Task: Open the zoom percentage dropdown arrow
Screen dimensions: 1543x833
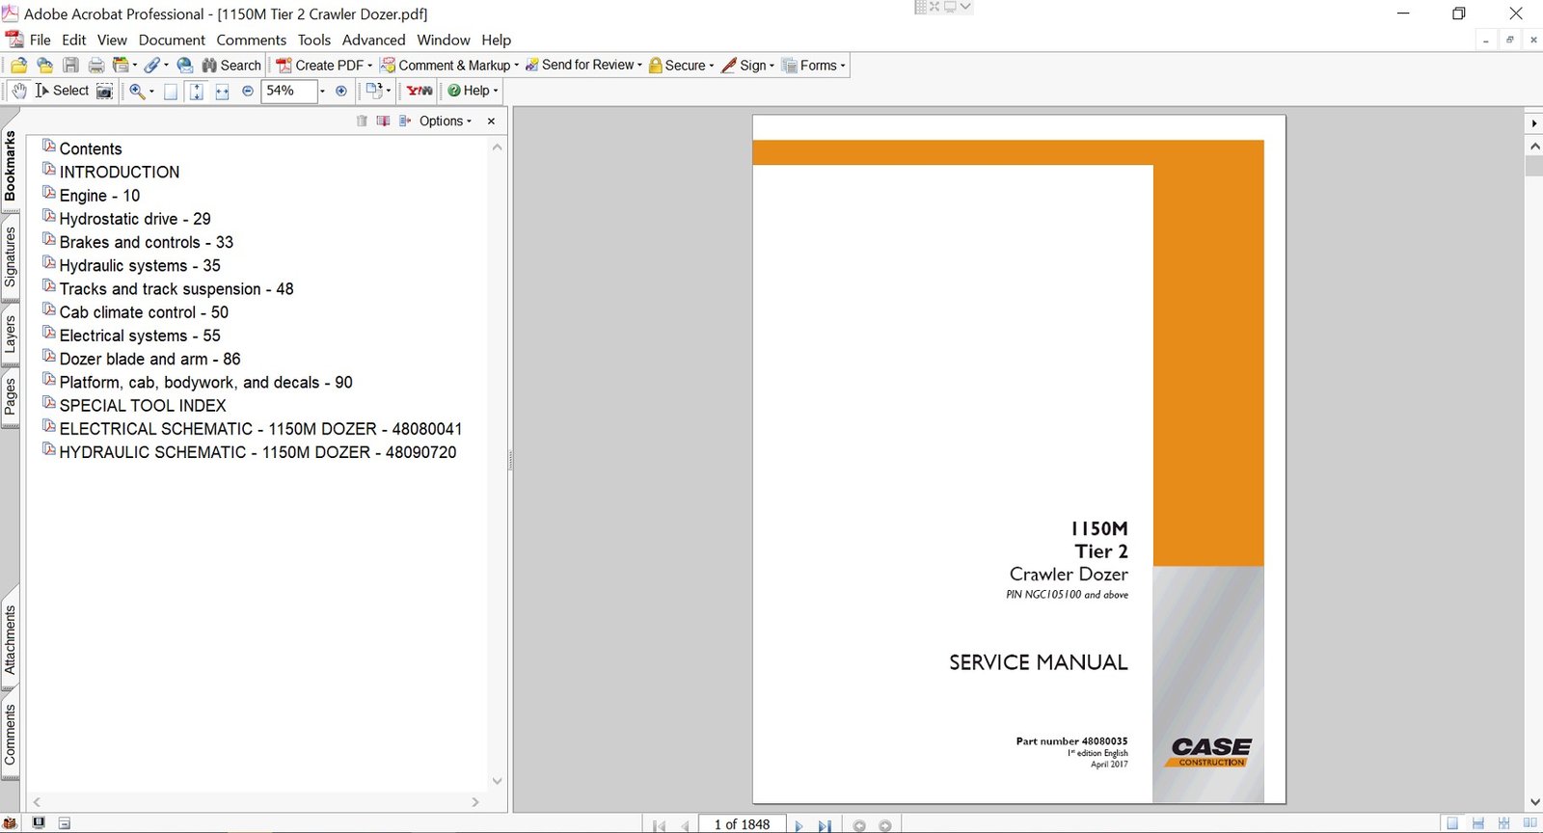Action: [322, 91]
